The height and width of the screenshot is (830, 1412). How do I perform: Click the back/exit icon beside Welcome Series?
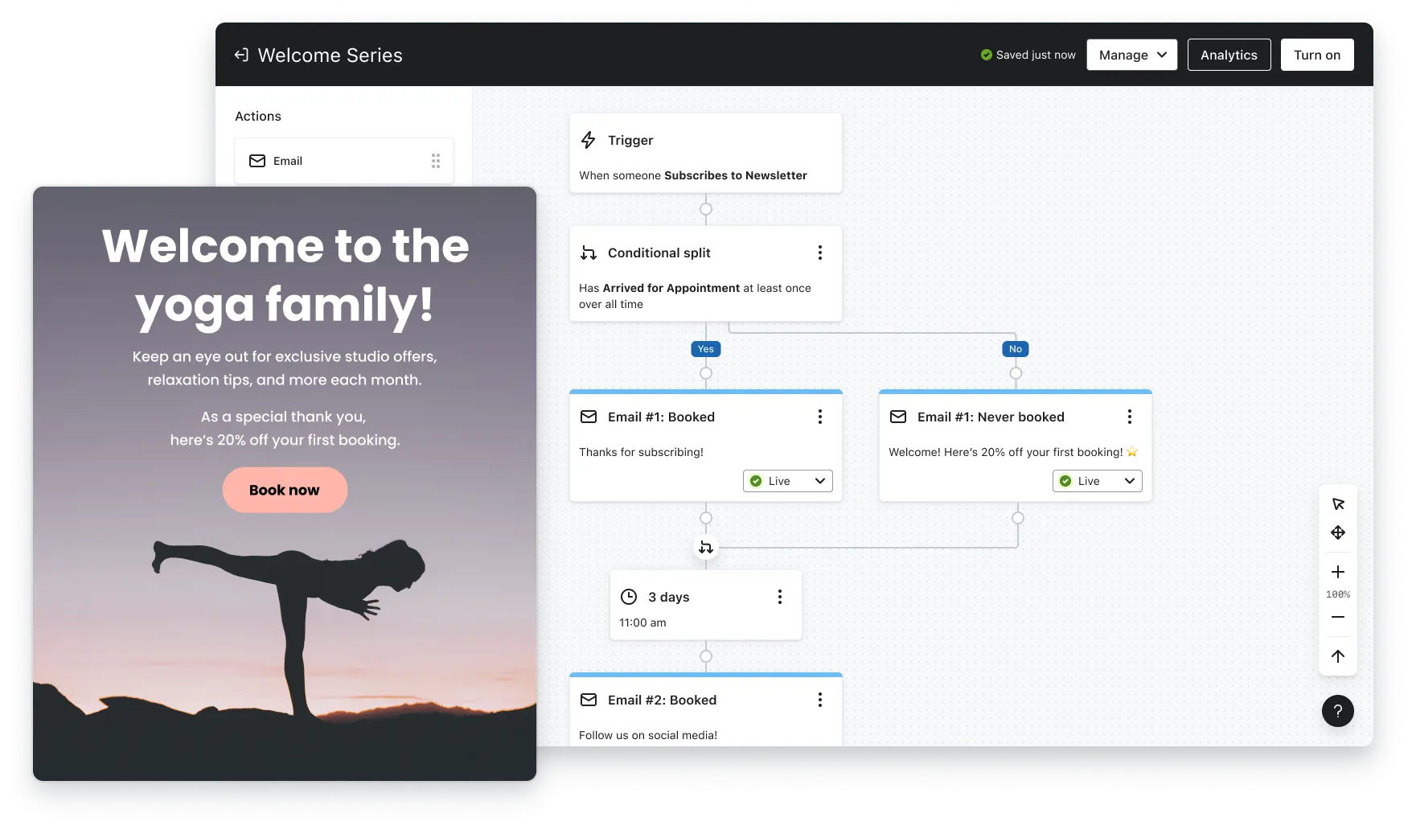coord(240,55)
